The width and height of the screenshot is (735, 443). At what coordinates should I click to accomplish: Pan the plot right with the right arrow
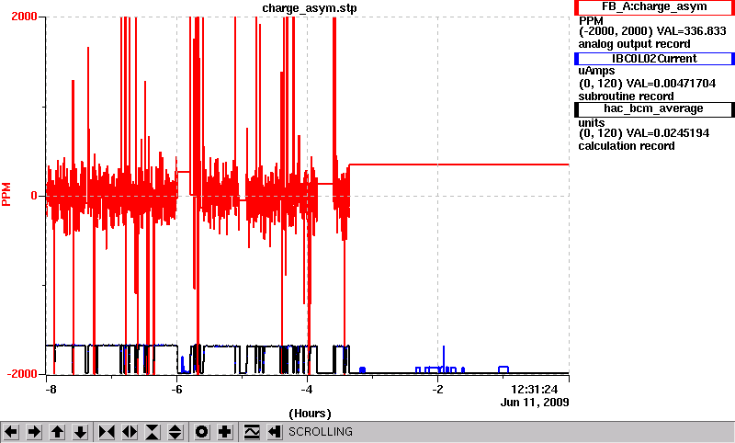[34, 432]
